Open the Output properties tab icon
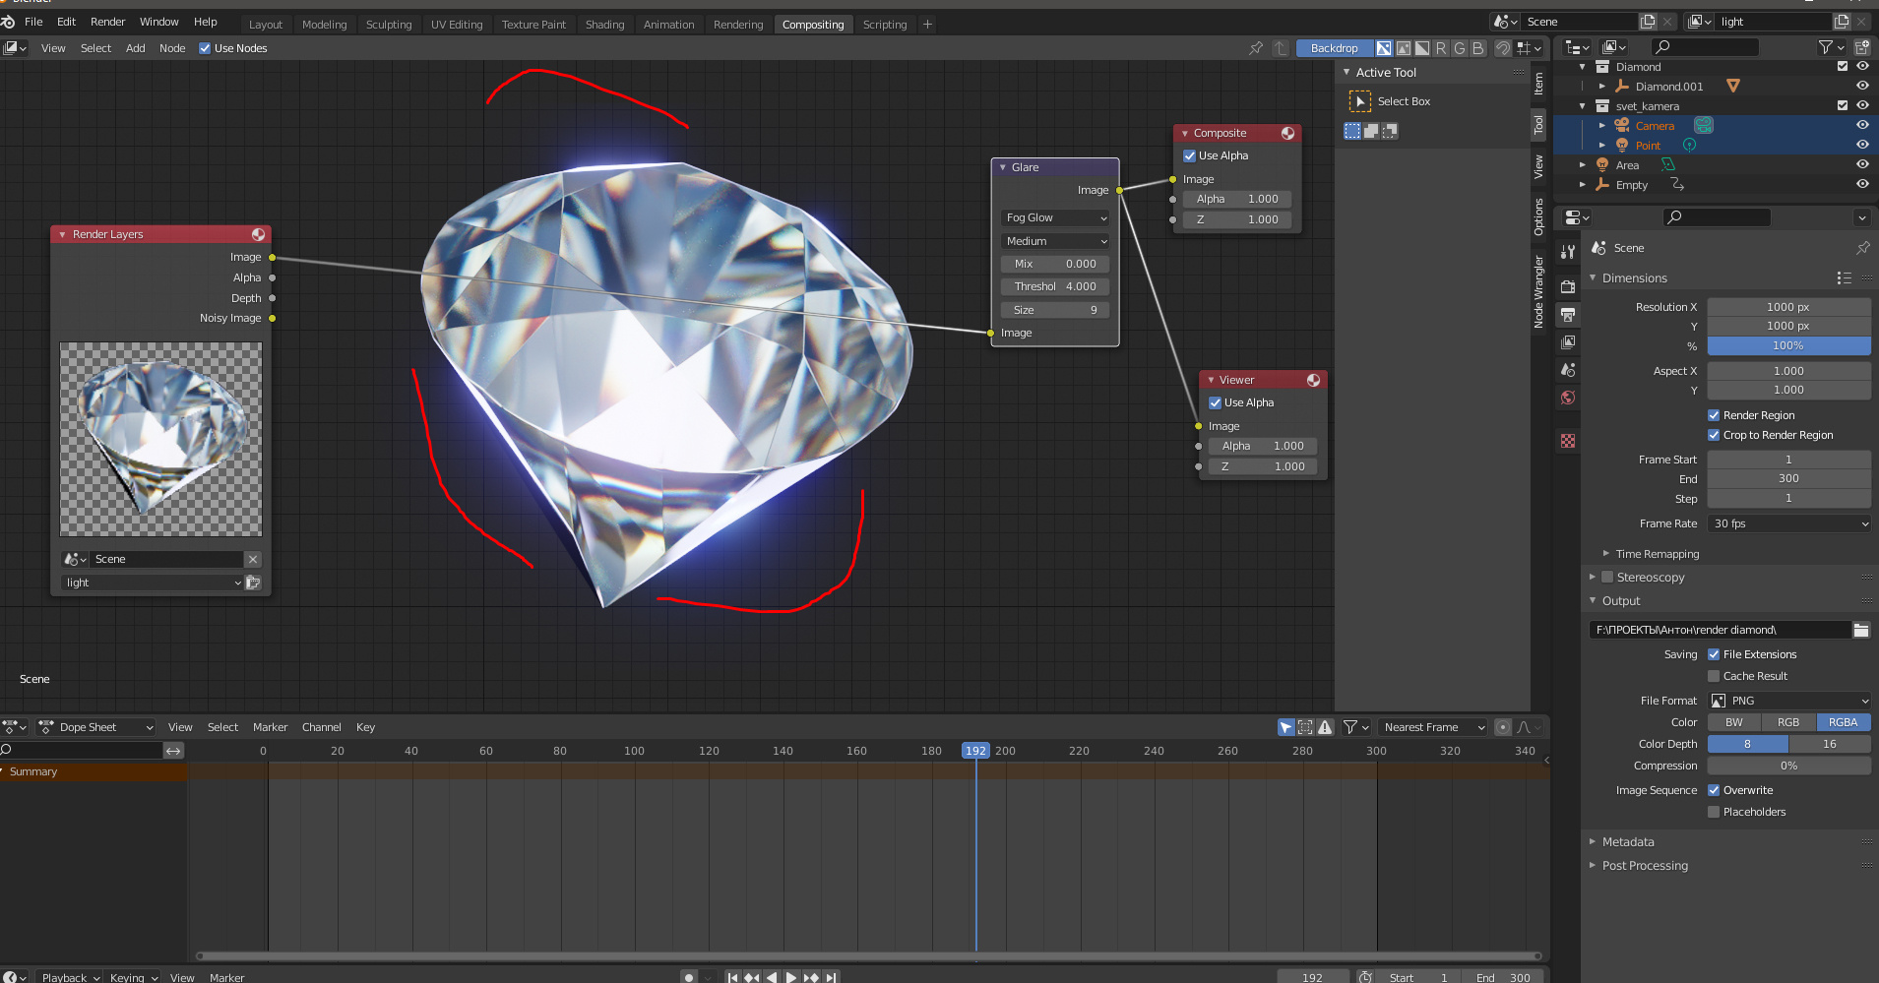The image size is (1879, 983). pyautogui.click(x=1568, y=315)
